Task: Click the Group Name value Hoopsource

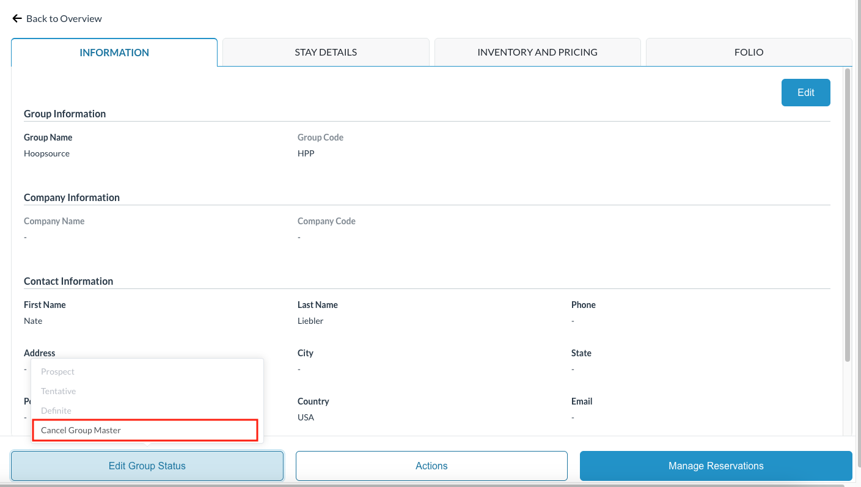Action: click(46, 153)
